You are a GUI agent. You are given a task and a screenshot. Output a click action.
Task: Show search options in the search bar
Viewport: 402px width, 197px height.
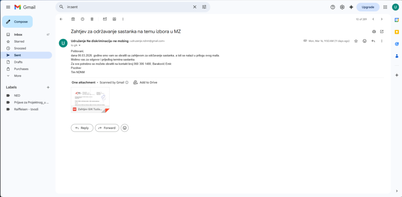[204, 7]
